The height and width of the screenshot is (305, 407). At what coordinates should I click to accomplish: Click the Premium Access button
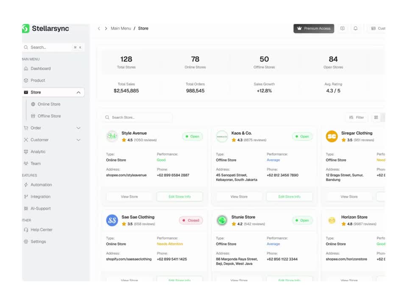314,28
